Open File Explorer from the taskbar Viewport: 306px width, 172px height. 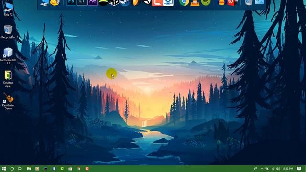tap(29, 169)
